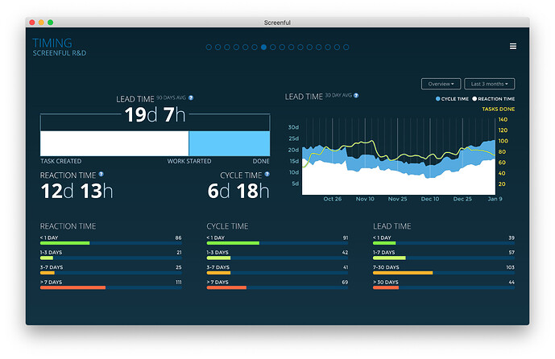Select the first pagination dot

(209, 47)
